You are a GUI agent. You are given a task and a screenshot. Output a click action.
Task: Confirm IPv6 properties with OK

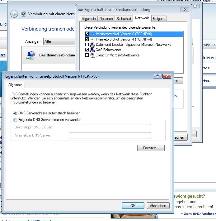point(133,206)
